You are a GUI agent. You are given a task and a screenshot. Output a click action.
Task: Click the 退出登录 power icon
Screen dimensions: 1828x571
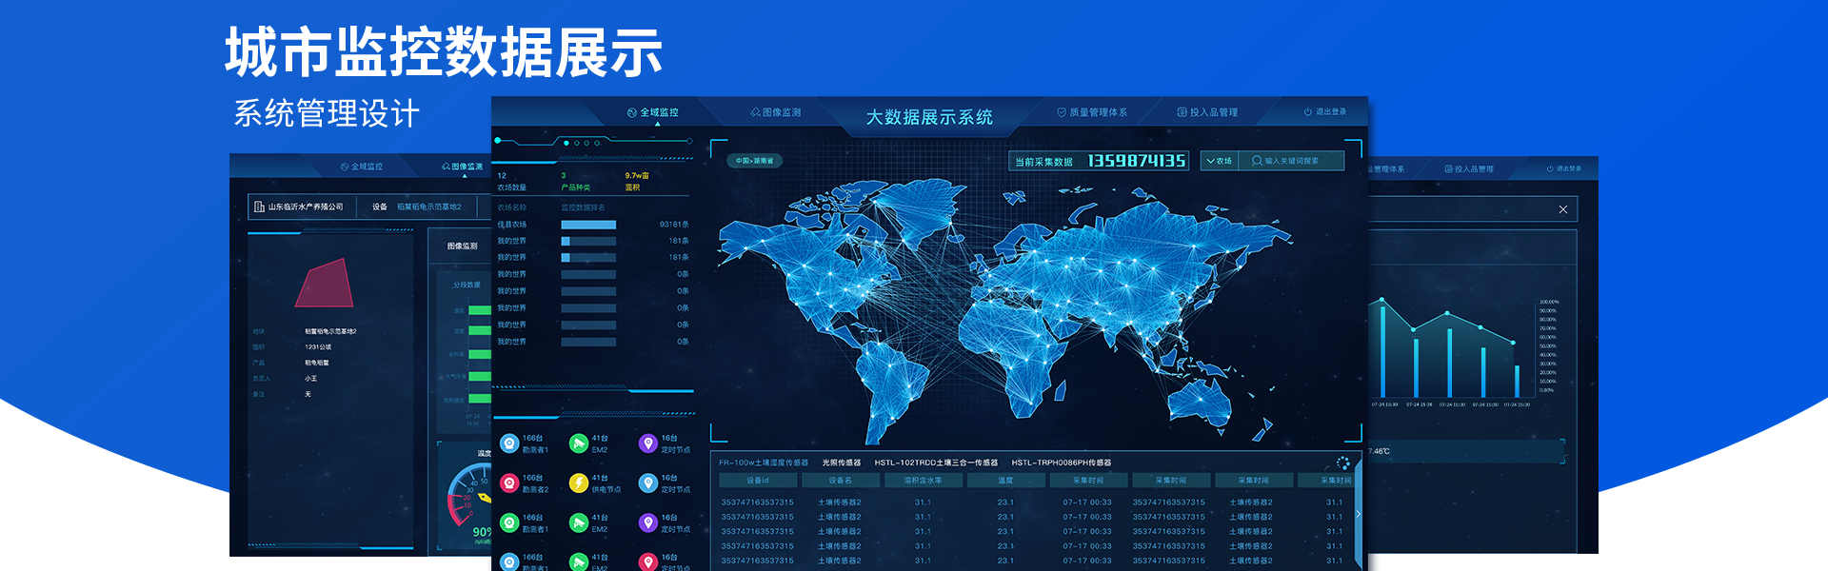coord(1308,112)
